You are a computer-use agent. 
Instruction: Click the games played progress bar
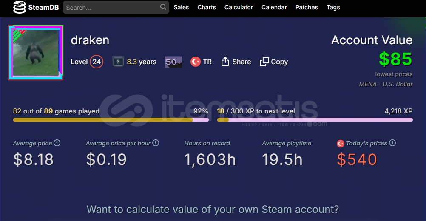(x=111, y=120)
